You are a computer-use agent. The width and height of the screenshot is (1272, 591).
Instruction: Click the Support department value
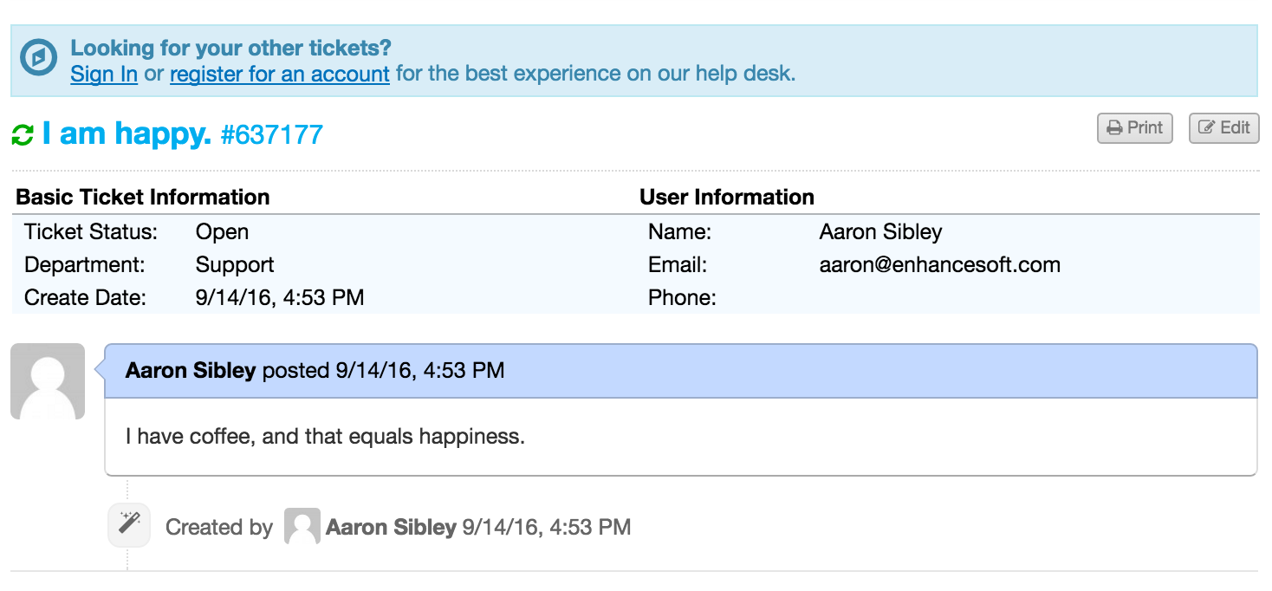[x=235, y=265]
